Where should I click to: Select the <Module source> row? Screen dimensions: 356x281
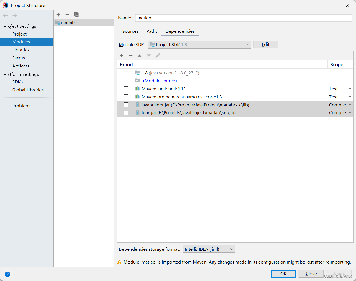pos(235,81)
